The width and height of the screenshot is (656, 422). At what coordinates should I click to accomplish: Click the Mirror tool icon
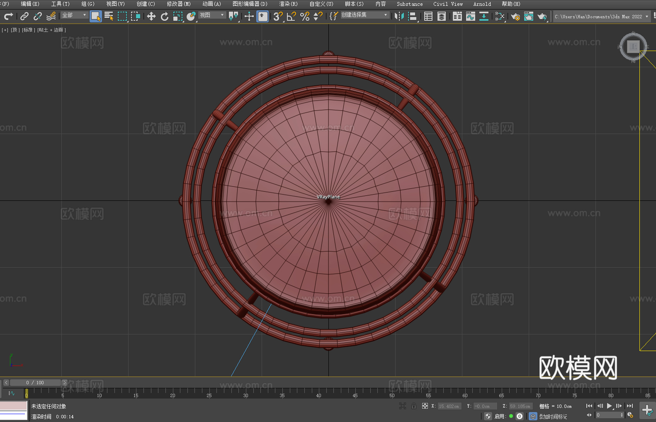(x=399, y=16)
